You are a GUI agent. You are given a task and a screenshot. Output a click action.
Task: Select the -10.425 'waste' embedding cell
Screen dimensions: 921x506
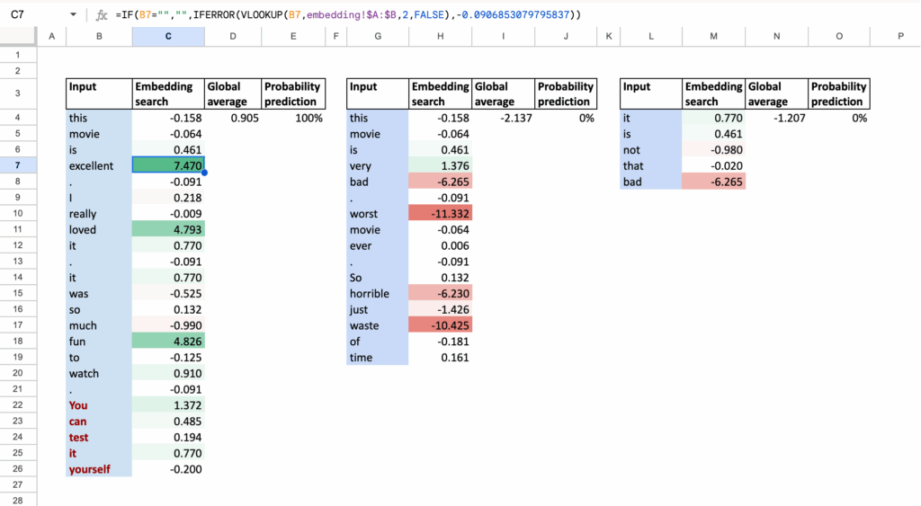441,325
